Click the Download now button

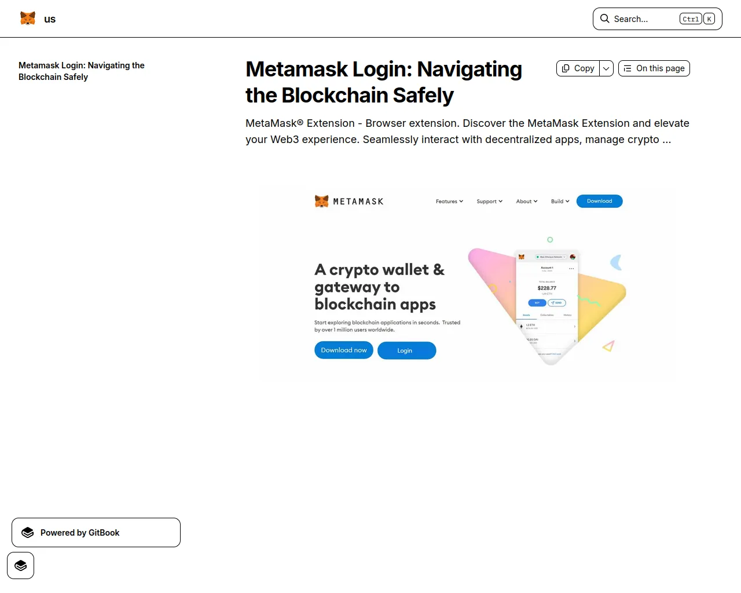[344, 350]
